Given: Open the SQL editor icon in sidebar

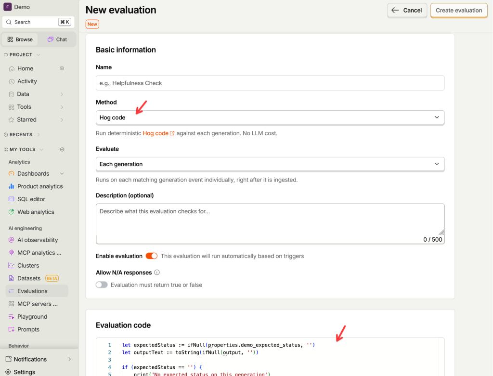Looking at the screenshot, I should (12, 199).
